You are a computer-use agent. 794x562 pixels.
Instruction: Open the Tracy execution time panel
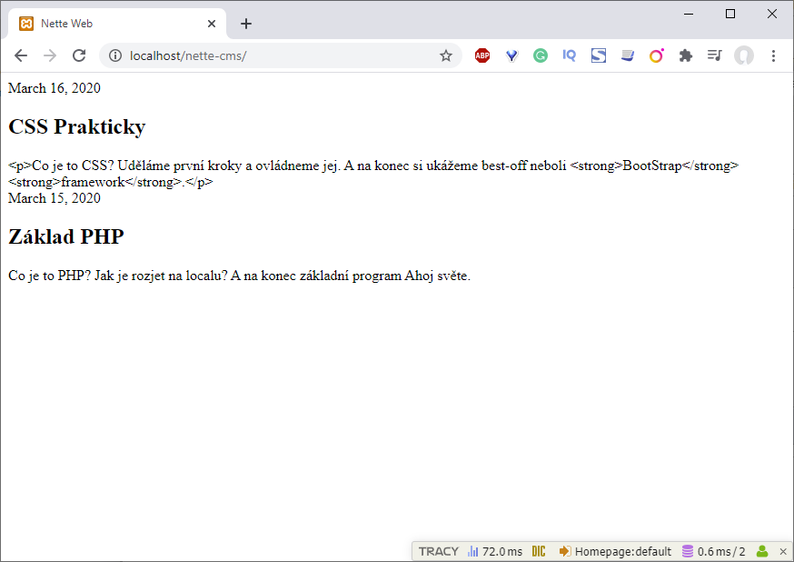pos(498,551)
